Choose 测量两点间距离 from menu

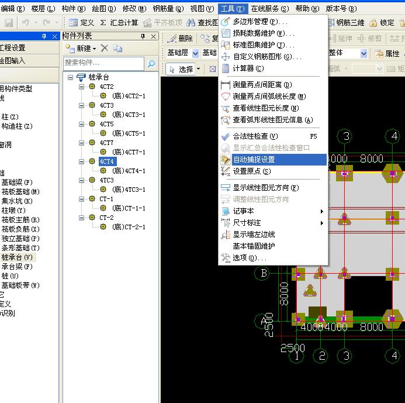pos(273,85)
